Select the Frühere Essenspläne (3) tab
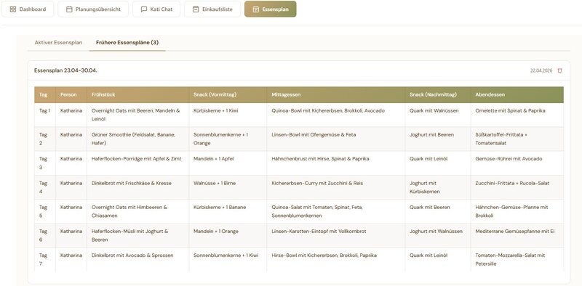Viewport: 582px width, 286px height. click(x=127, y=43)
